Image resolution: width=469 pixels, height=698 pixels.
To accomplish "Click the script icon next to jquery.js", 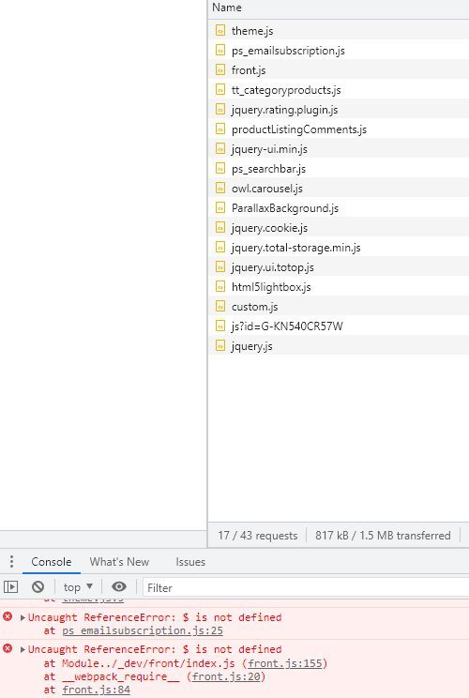I will pos(219,345).
